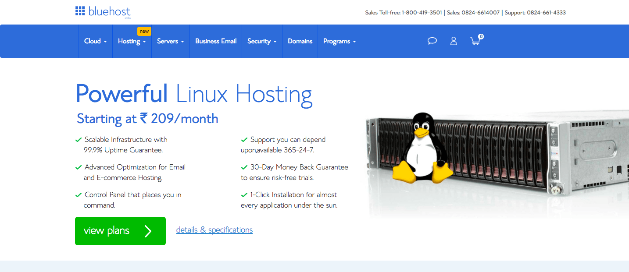Open the user account icon
This screenshot has height=272, width=629.
click(454, 41)
